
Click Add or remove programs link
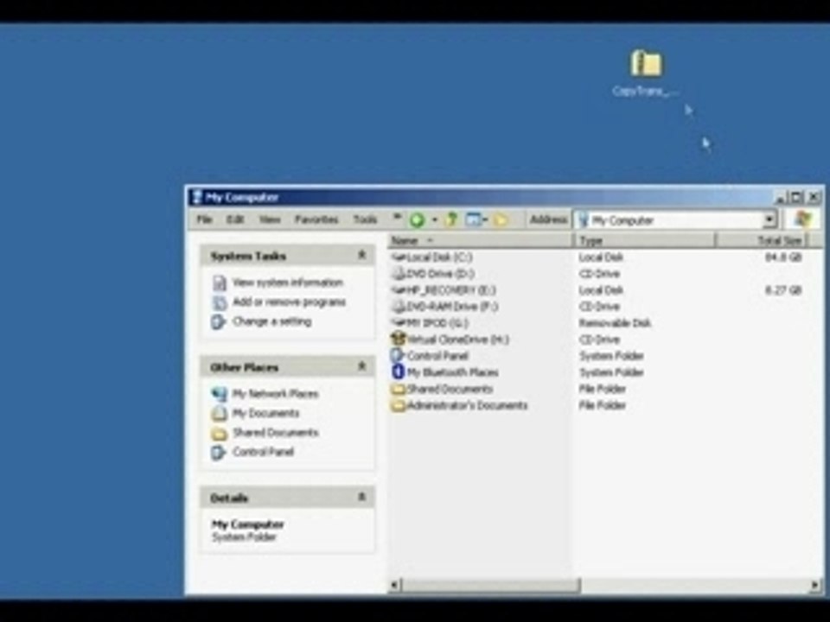[x=289, y=302]
